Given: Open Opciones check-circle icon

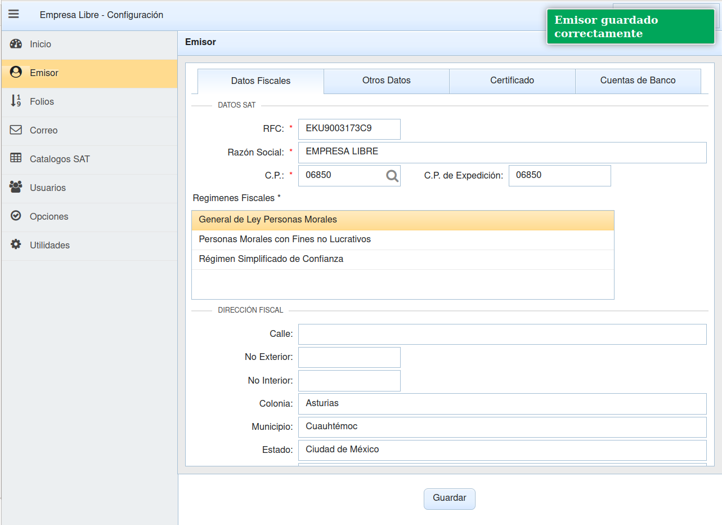Looking at the screenshot, I should pos(16,216).
